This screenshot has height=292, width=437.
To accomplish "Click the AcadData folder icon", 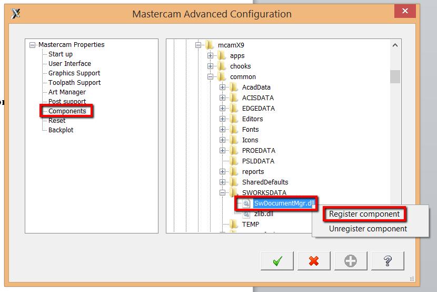I will click(234, 87).
